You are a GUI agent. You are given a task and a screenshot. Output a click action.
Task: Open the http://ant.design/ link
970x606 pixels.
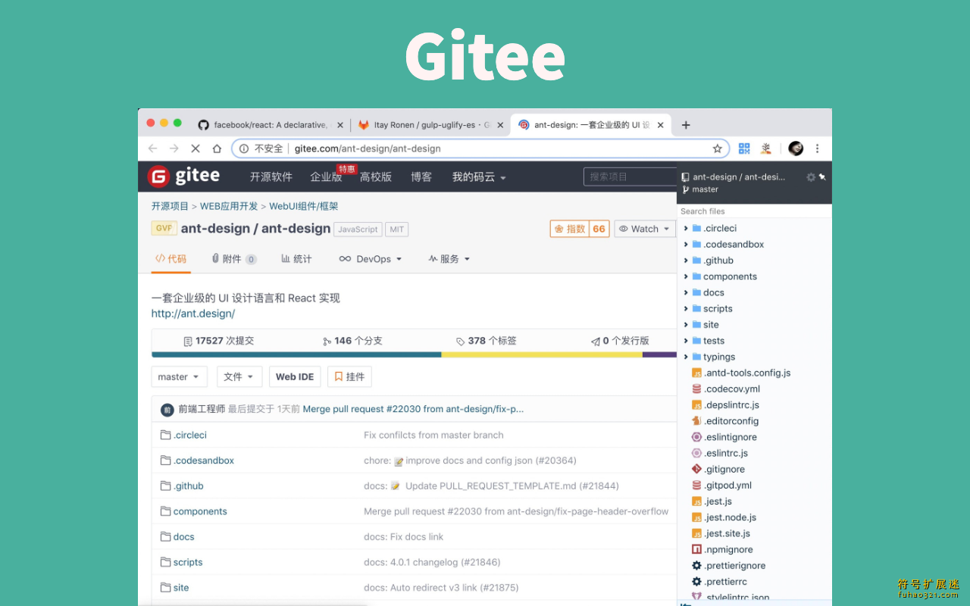point(193,314)
